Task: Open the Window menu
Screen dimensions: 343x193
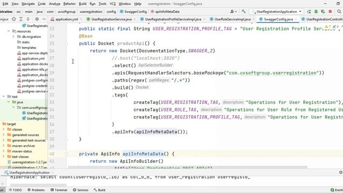Action: tap(125, 4)
